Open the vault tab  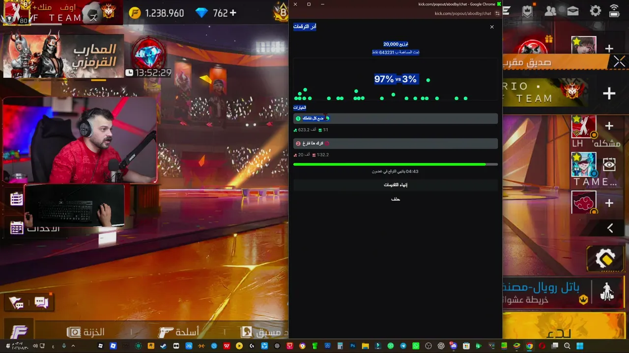[86, 332]
